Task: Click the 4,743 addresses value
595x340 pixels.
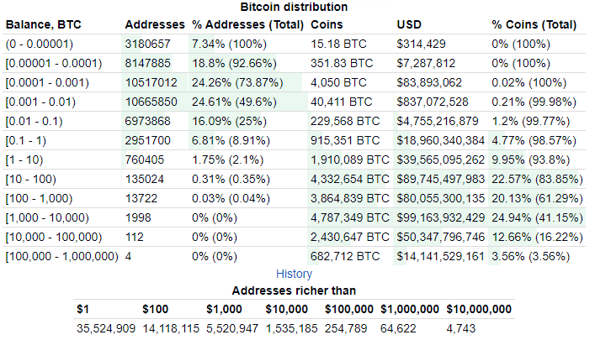Action: pos(463,328)
